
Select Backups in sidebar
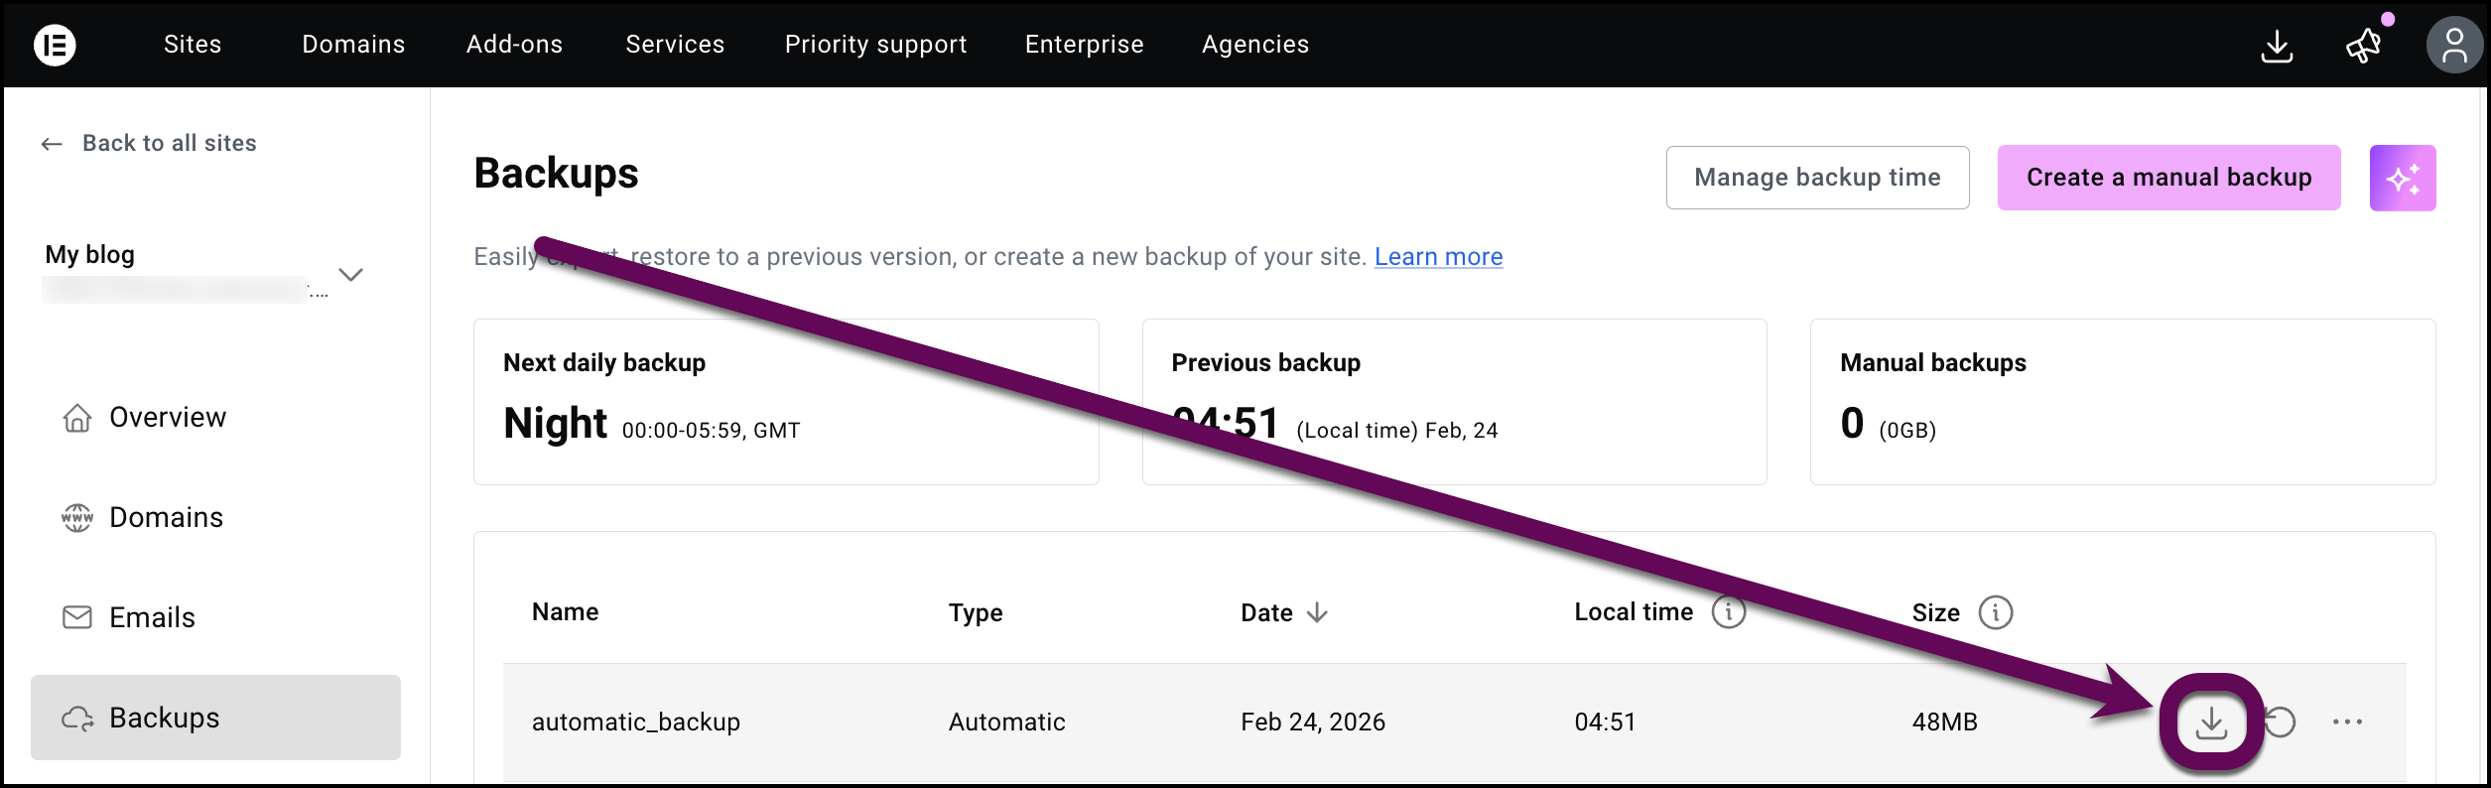(x=215, y=718)
